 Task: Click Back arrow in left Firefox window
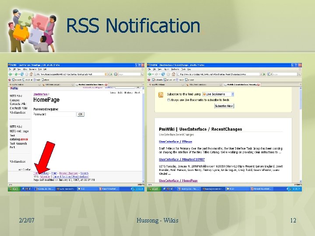[10, 74]
